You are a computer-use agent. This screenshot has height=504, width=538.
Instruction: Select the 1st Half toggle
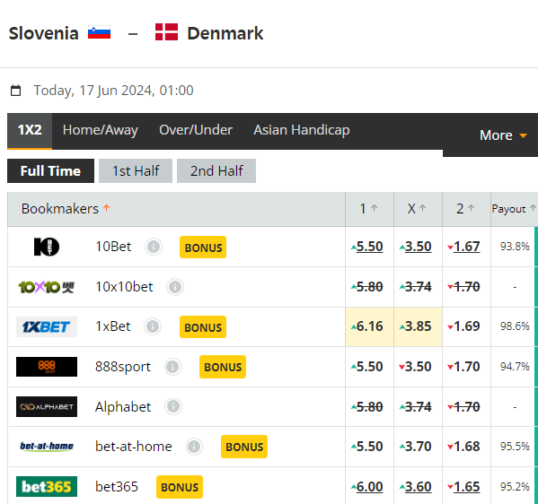136,170
